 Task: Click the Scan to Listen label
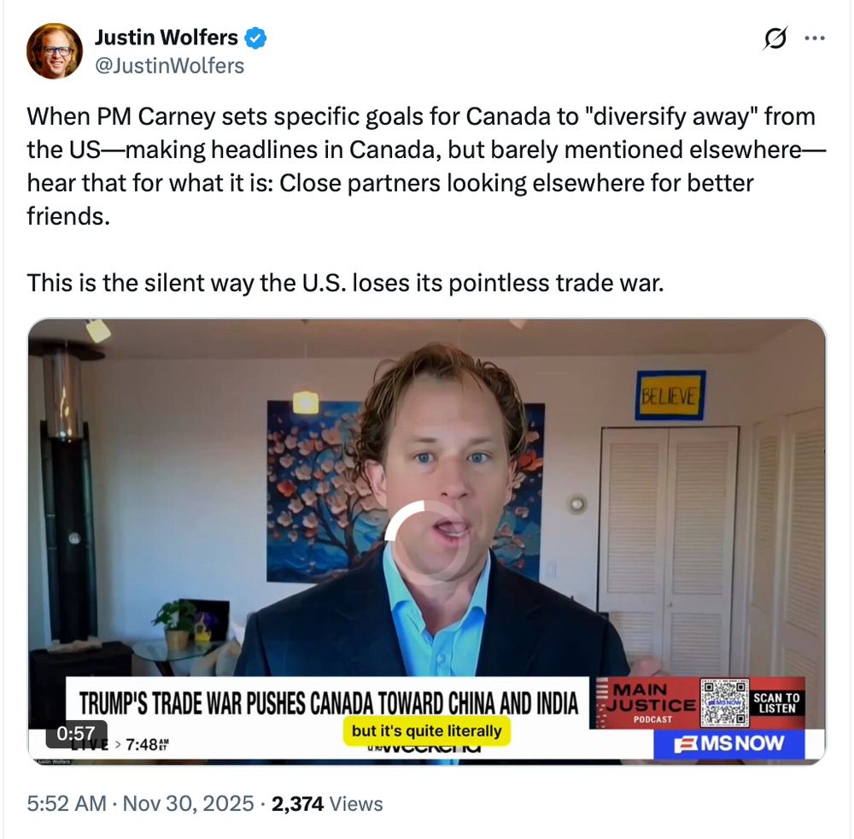(776, 703)
